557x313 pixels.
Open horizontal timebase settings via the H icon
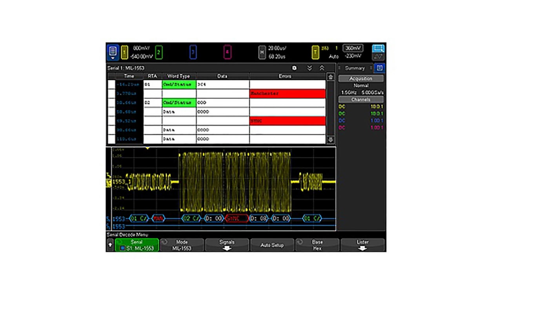[261, 52]
